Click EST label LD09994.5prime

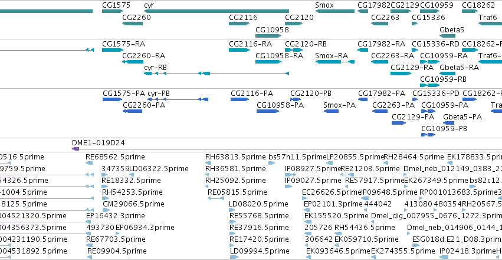pyautogui.click(x=260, y=251)
